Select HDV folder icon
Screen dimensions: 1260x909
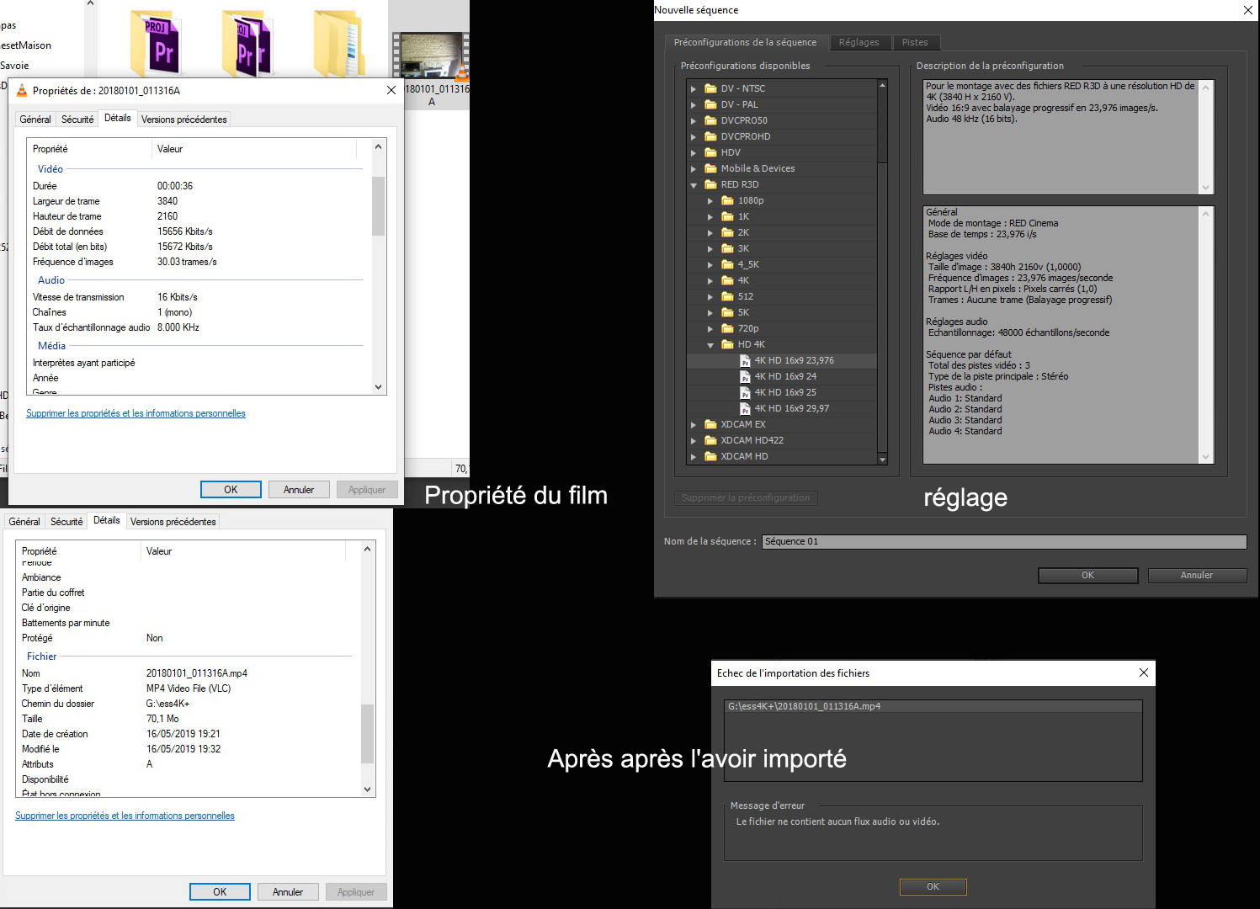pos(710,152)
